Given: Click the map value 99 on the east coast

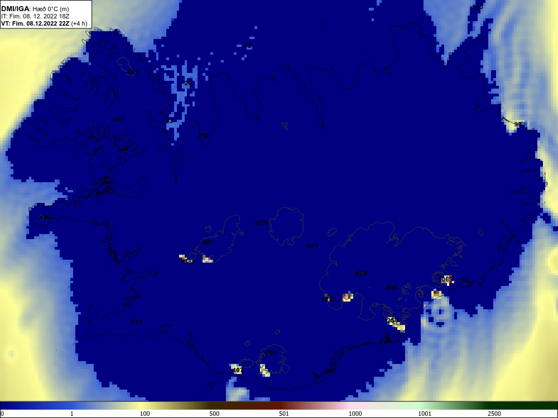Looking at the screenshot, I should tap(518, 124).
